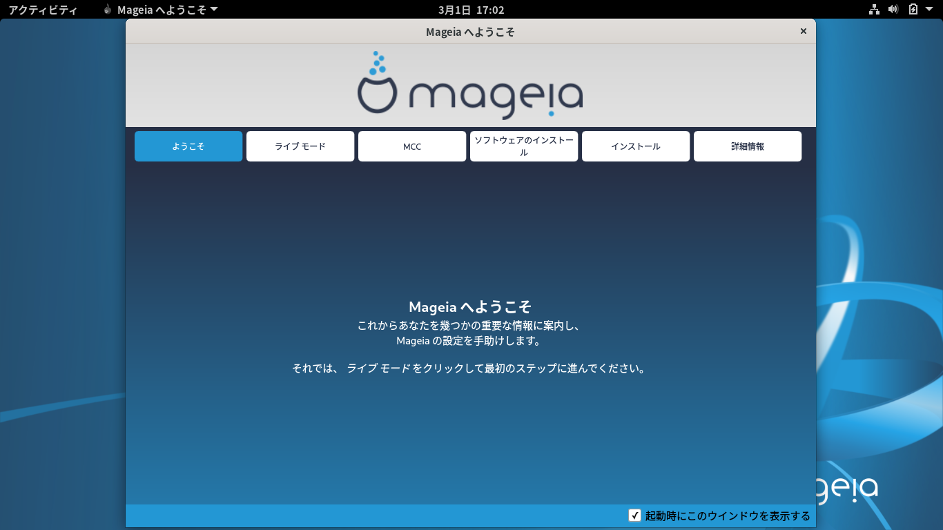Click the Mageia へようこそ heading text
Screen dimensions: 943x530
click(x=470, y=307)
